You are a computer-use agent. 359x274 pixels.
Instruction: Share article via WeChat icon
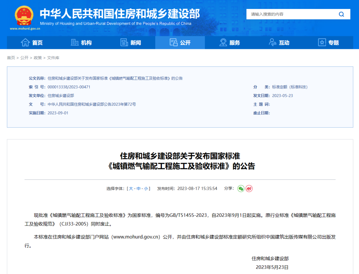click(x=241, y=189)
